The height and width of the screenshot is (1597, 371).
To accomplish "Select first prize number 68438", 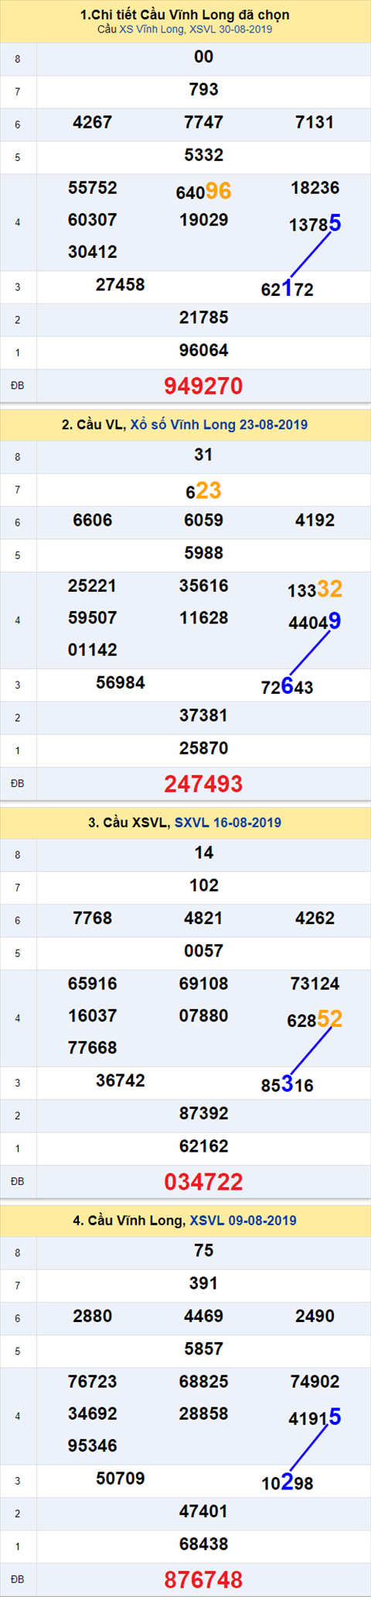I will [x=204, y=1544].
